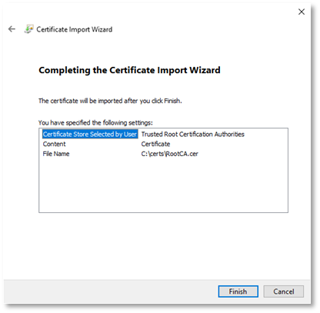Close the wizard with the X
The height and width of the screenshot is (313, 320).
[x=302, y=12]
